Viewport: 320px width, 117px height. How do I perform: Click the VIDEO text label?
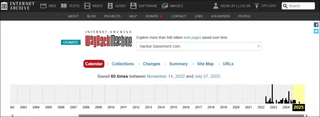[x=97, y=6]
